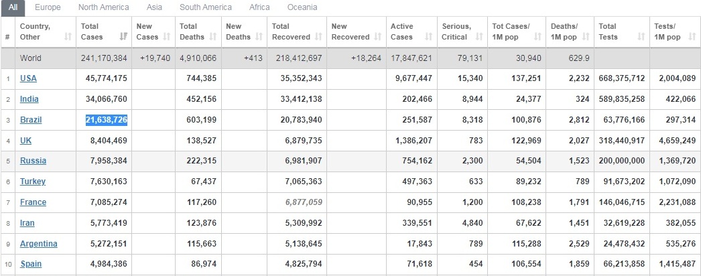The image size is (701, 276).
Task: Switch to the Europe tab
Action: tap(48, 7)
